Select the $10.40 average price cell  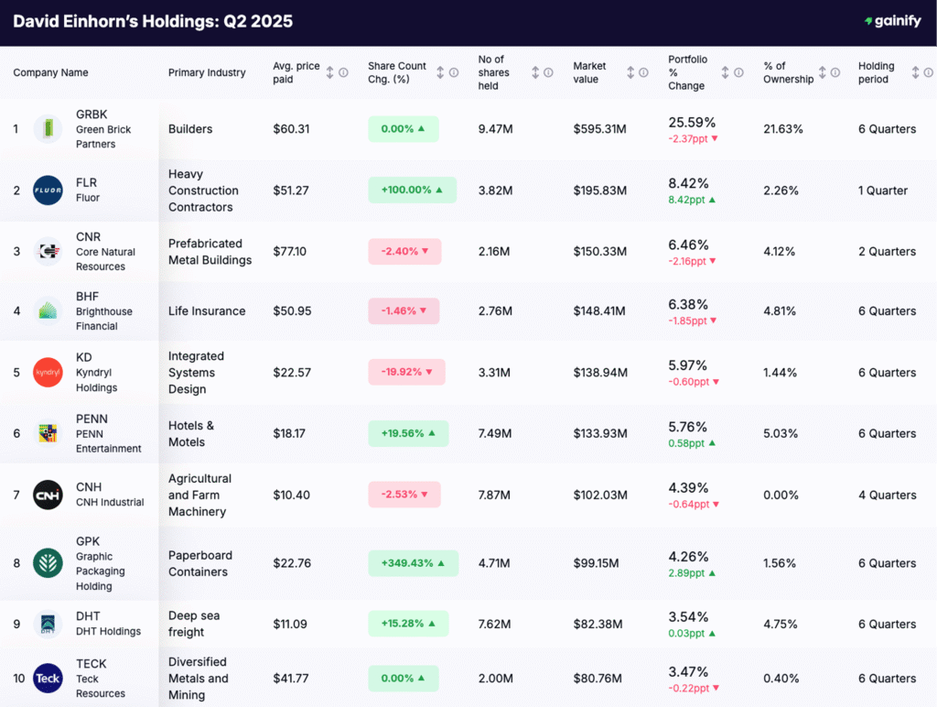tap(291, 495)
